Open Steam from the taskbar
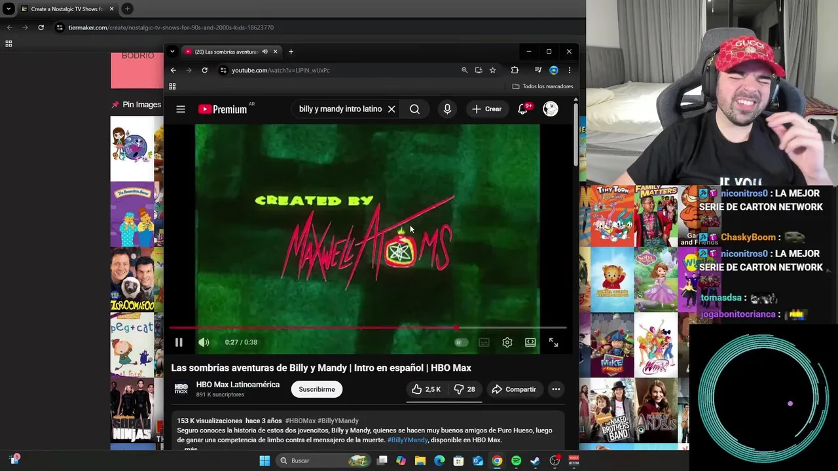 pyautogui.click(x=535, y=461)
